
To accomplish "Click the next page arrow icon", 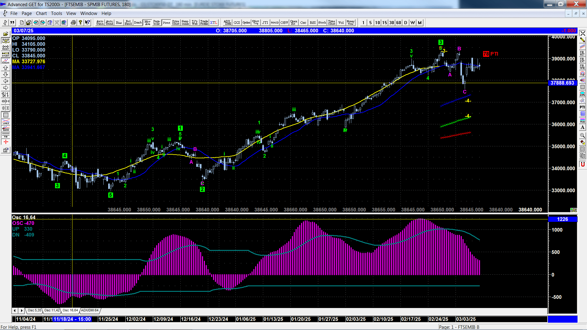I will pos(42,23).
